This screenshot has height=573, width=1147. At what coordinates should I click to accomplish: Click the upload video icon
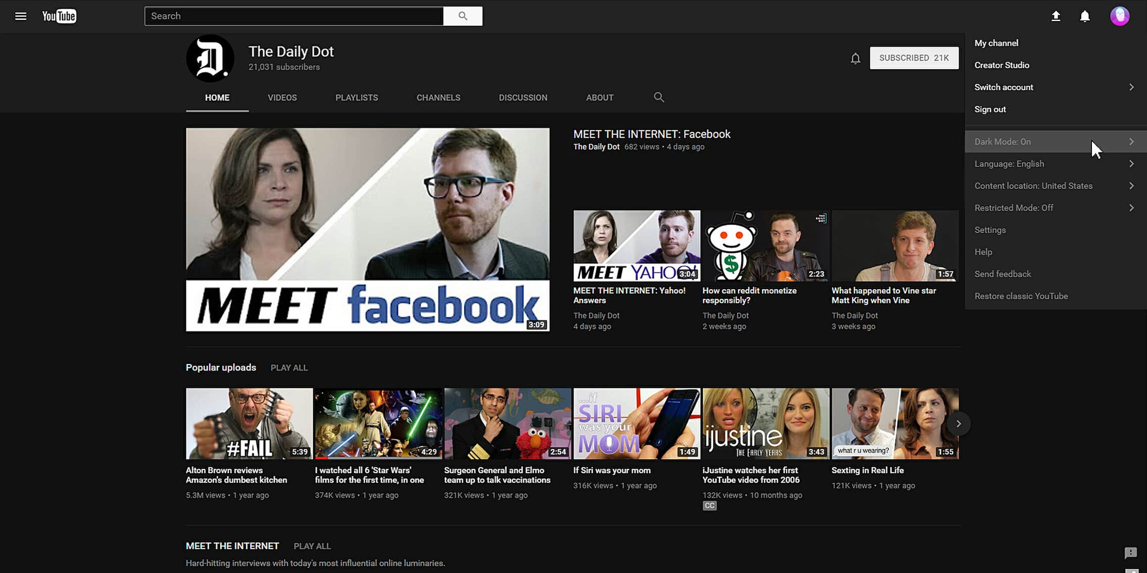pyautogui.click(x=1056, y=16)
